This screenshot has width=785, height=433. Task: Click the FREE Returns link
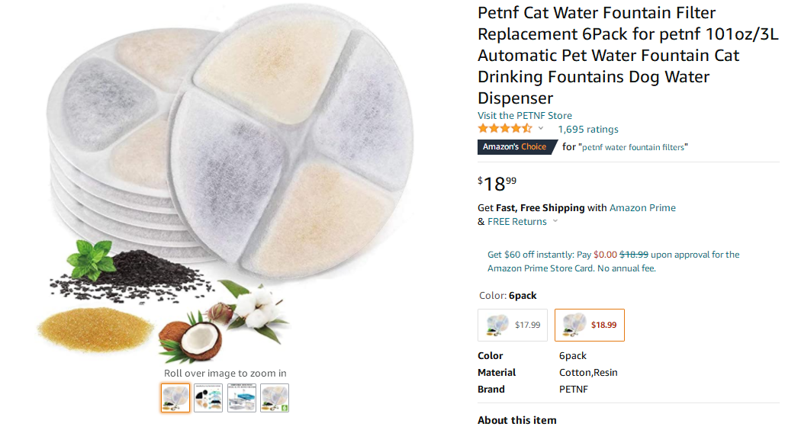tap(517, 222)
